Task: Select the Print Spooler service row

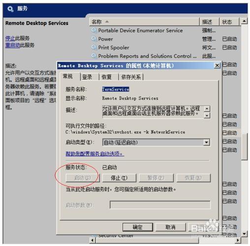Action: (x=165, y=47)
